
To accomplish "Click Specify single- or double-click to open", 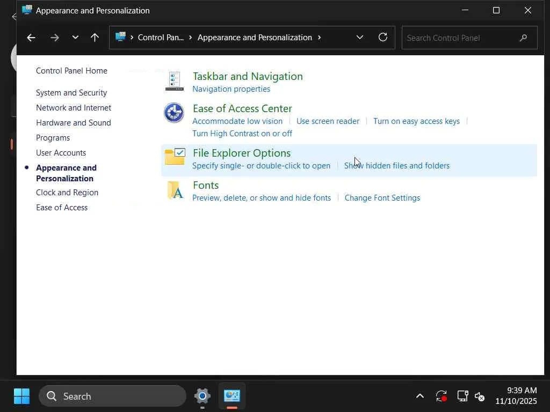I will coord(262,166).
